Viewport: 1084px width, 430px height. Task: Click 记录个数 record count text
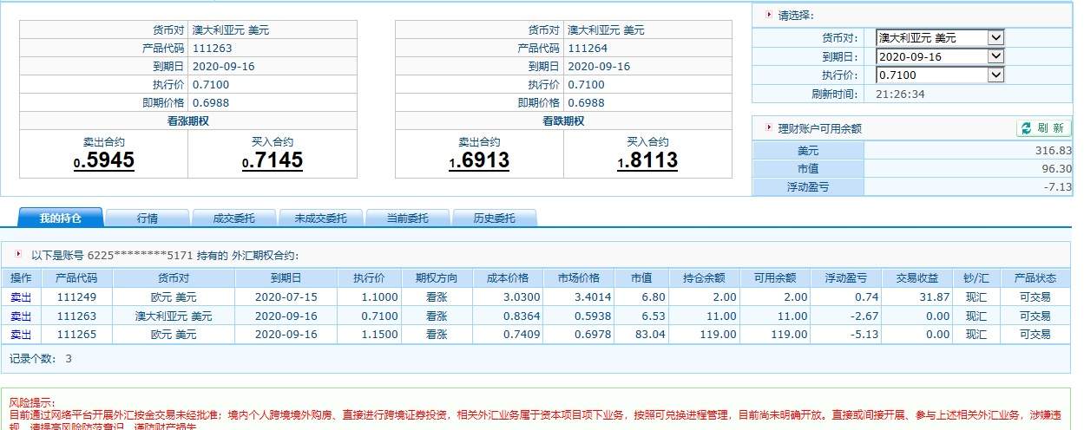point(41,358)
